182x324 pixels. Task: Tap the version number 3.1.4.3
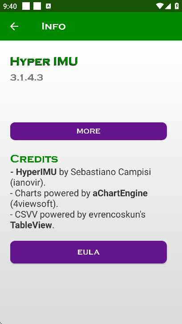[27, 78]
